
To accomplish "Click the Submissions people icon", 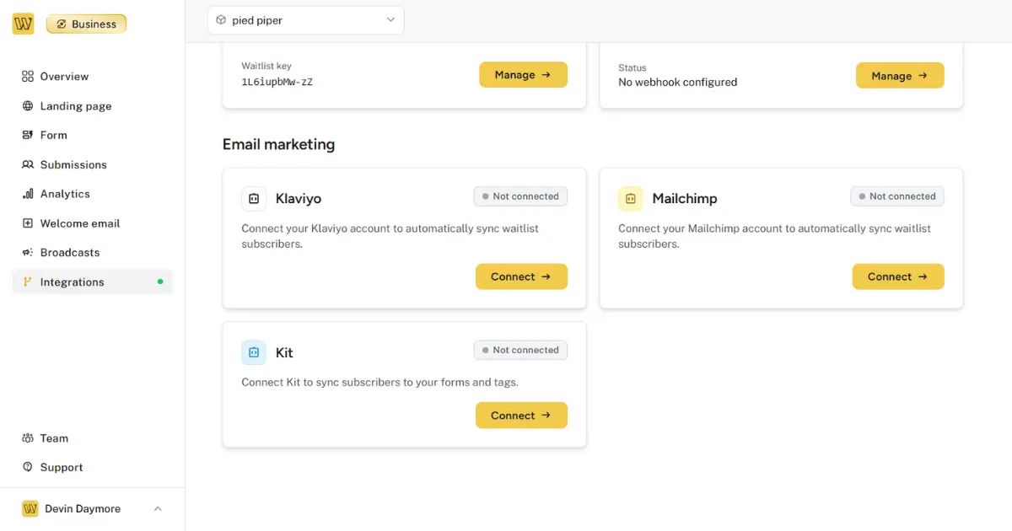I will (26, 164).
